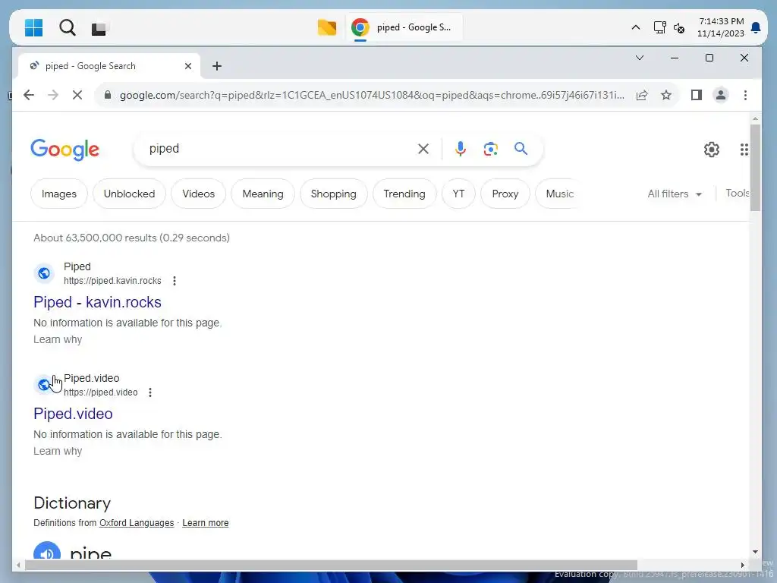Screen dimensions: 777x583
Task: Click the vertical scrollbar thumb
Action: pos(755,168)
